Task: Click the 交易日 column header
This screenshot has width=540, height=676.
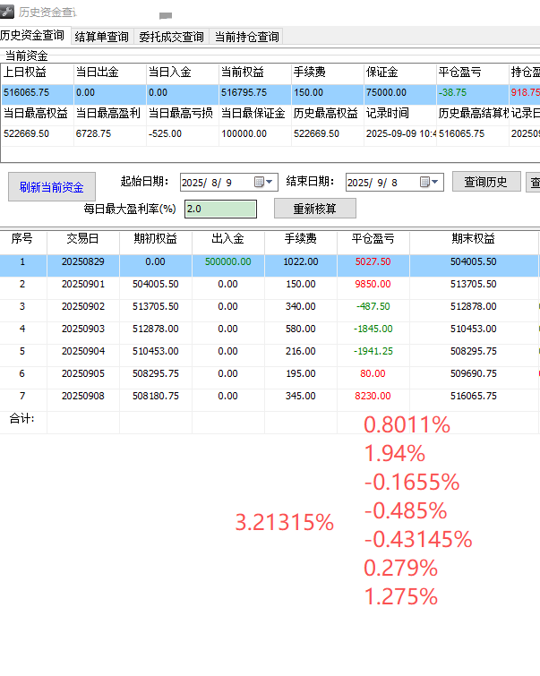Action: point(83,240)
